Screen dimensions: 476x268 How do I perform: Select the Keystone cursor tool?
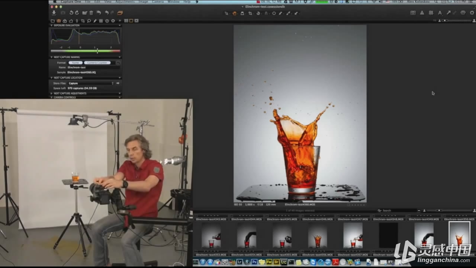266,13
